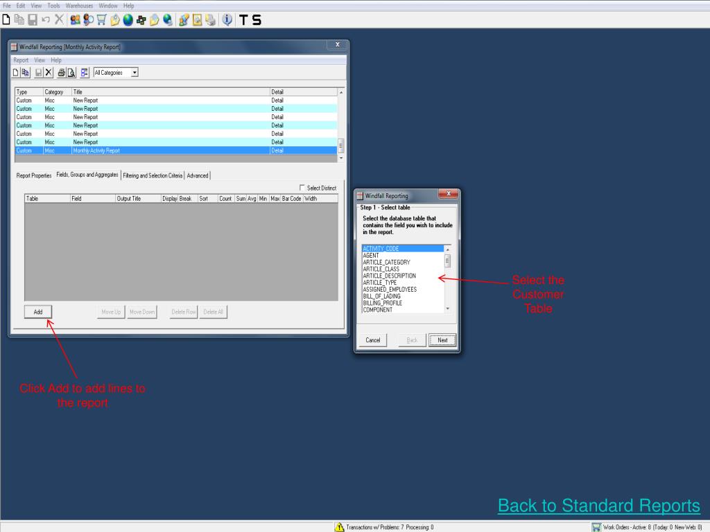Follow the Back to Standard Reports link
Screen dimensions: 710x532
(x=598, y=505)
